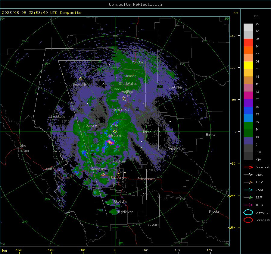The height and width of the screenshot is (254, 271).
Task: Click the Drumheller city label
Action: [176, 149]
